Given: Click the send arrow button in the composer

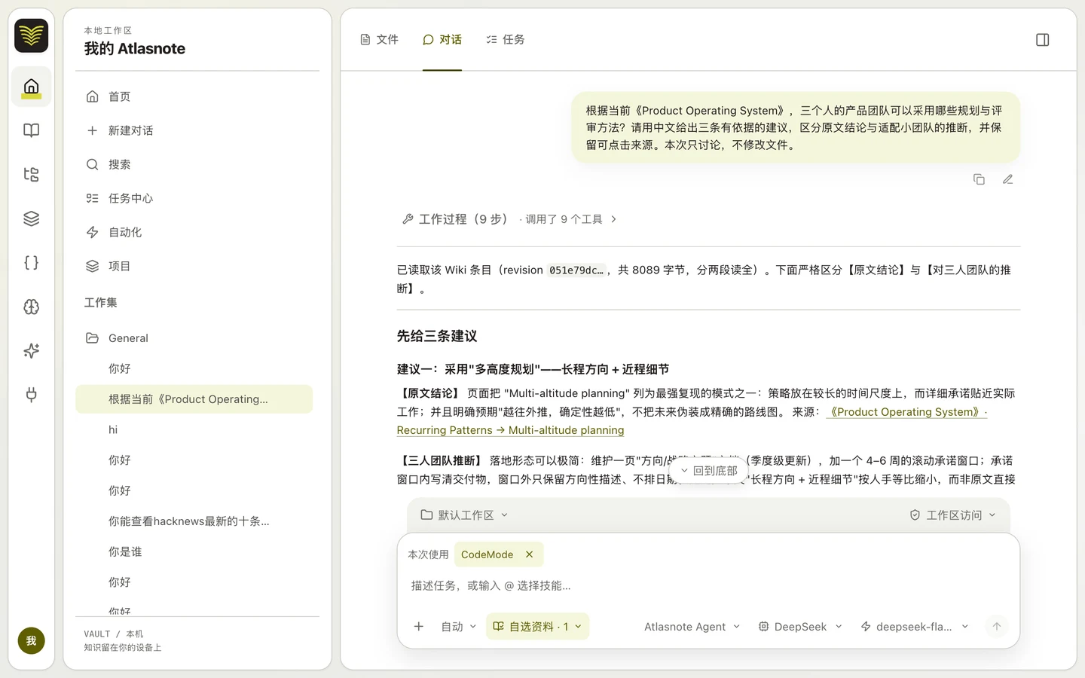Looking at the screenshot, I should point(996,627).
